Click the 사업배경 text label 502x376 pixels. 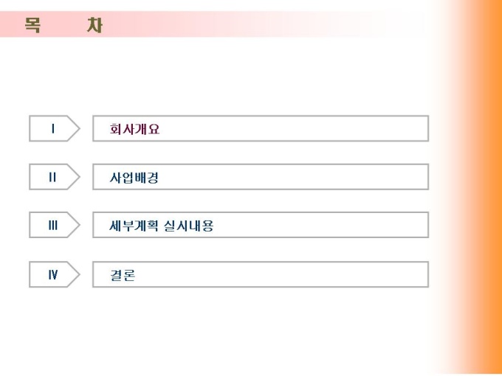pyautogui.click(x=134, y=178)
